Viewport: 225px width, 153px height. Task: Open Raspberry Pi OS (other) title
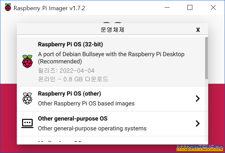(70, 94)
